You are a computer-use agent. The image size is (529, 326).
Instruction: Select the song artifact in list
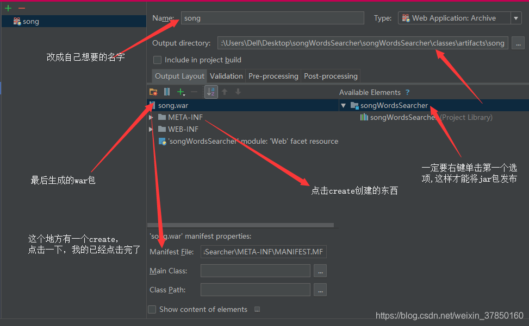[x=73, y=21]
